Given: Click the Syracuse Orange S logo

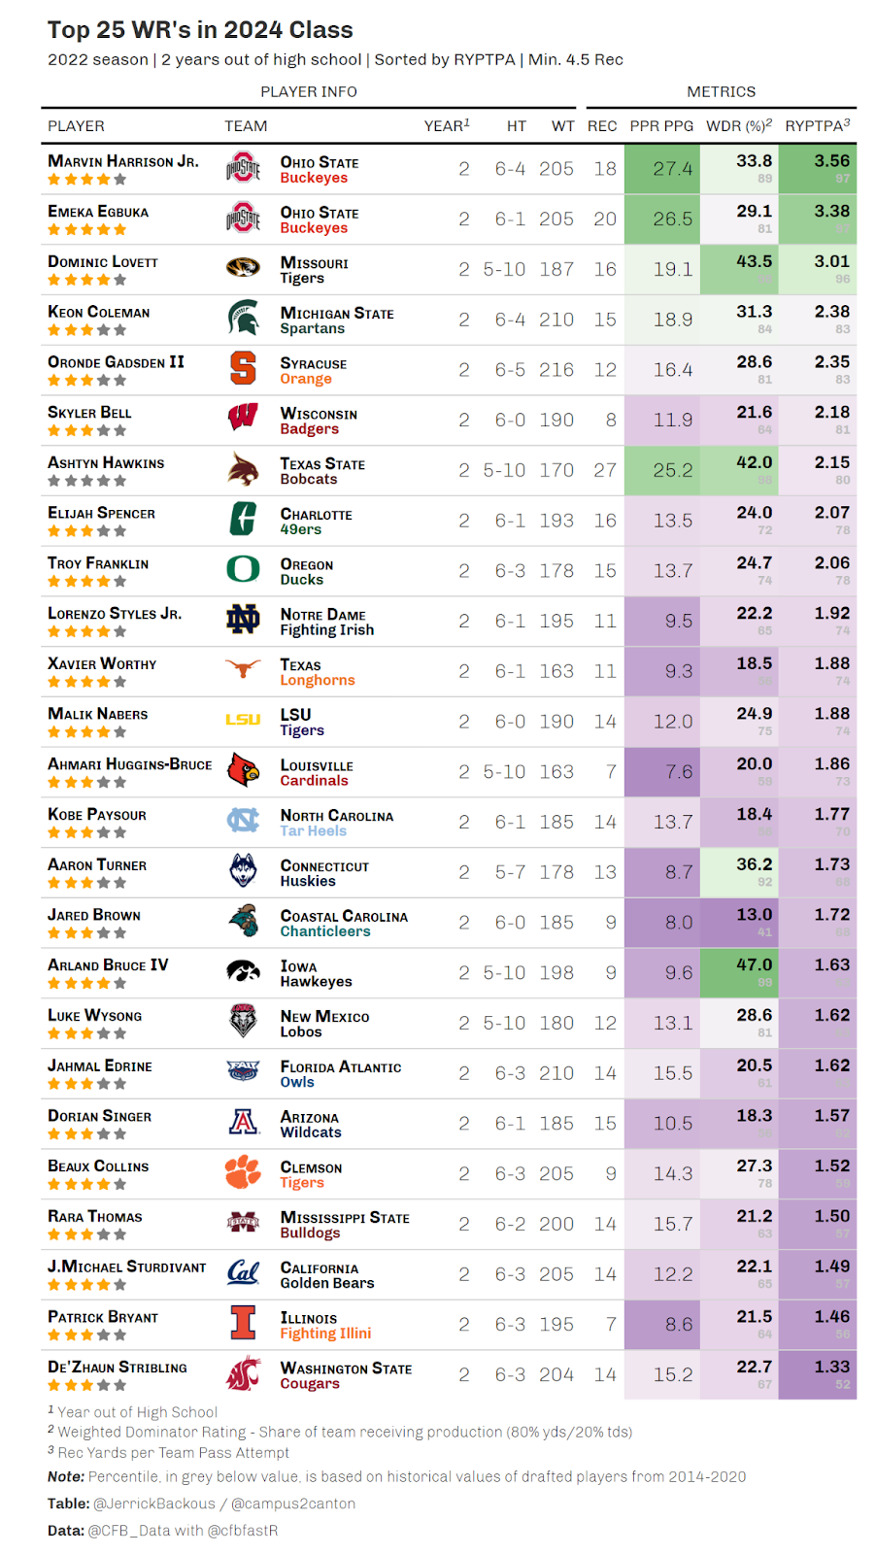Looking at the screenshot, I should pyautogui.click(x=243, y=369).
